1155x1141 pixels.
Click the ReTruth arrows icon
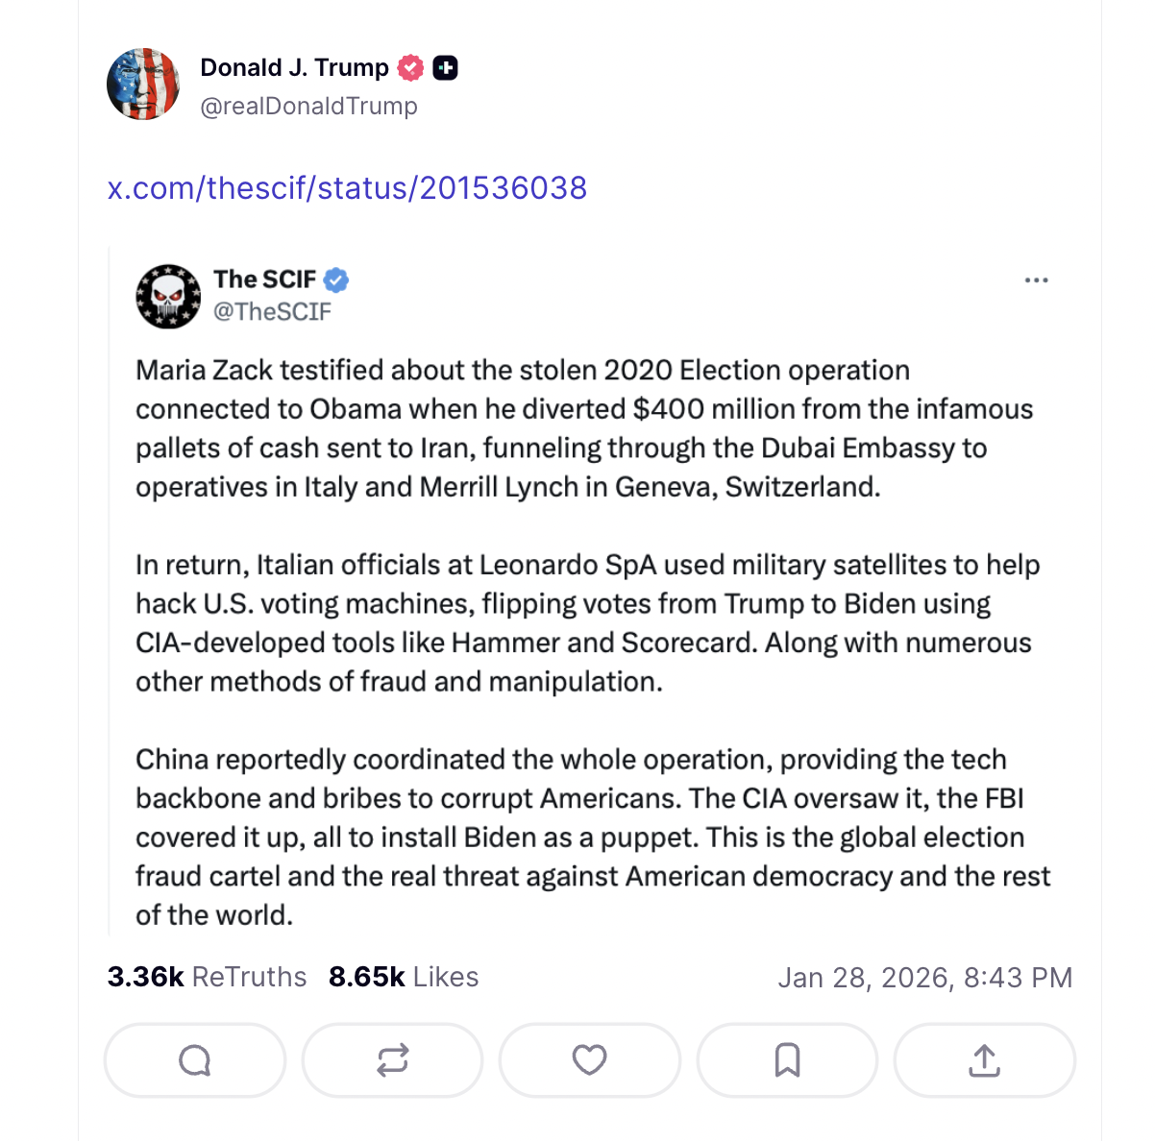pyautogui.click(x=392, y=1060)
